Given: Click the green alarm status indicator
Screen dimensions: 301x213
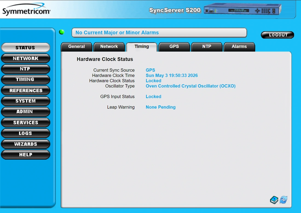Looking at the screenshot, I should [62, 32].
